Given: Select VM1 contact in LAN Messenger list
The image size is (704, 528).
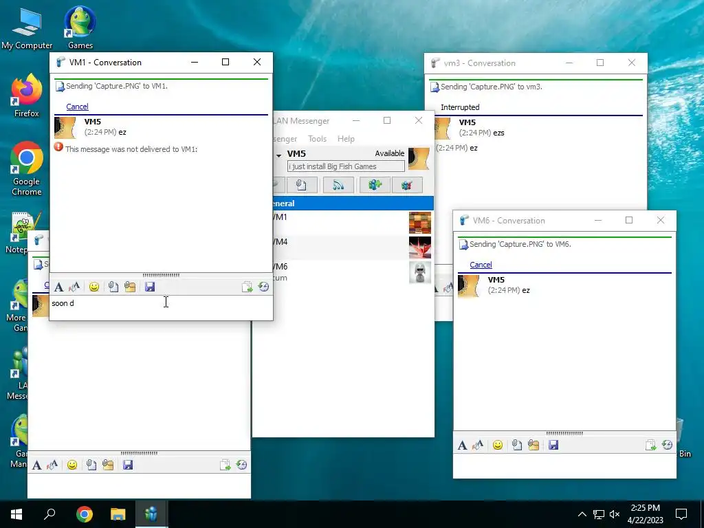Looking at the screenshot, I should 353,222.
